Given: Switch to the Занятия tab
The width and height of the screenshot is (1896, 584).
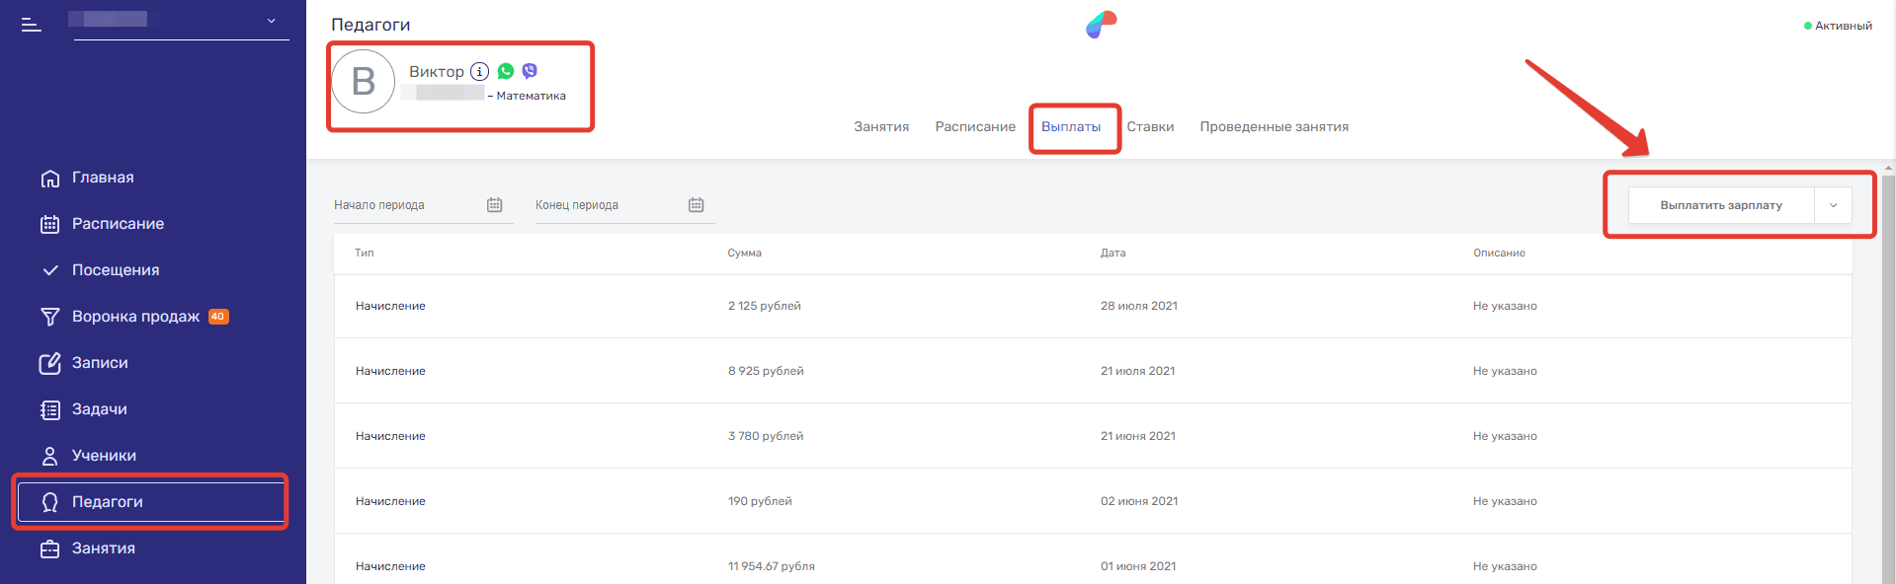Looking at the screenshot, I should click(x=881, y=127).
